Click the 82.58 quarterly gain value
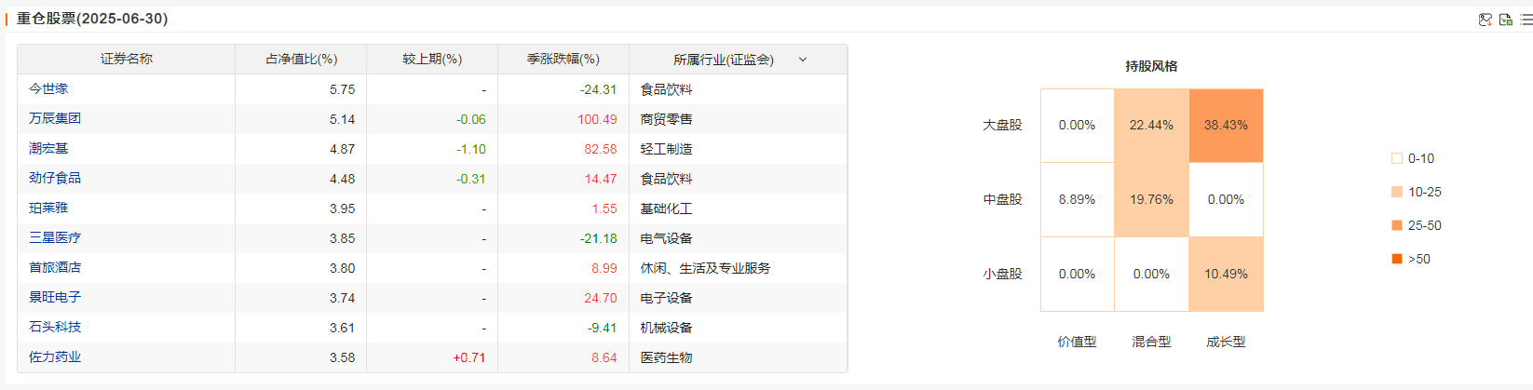The width and height of the screenshot is (1533, 390). click(x=600, y=150)
